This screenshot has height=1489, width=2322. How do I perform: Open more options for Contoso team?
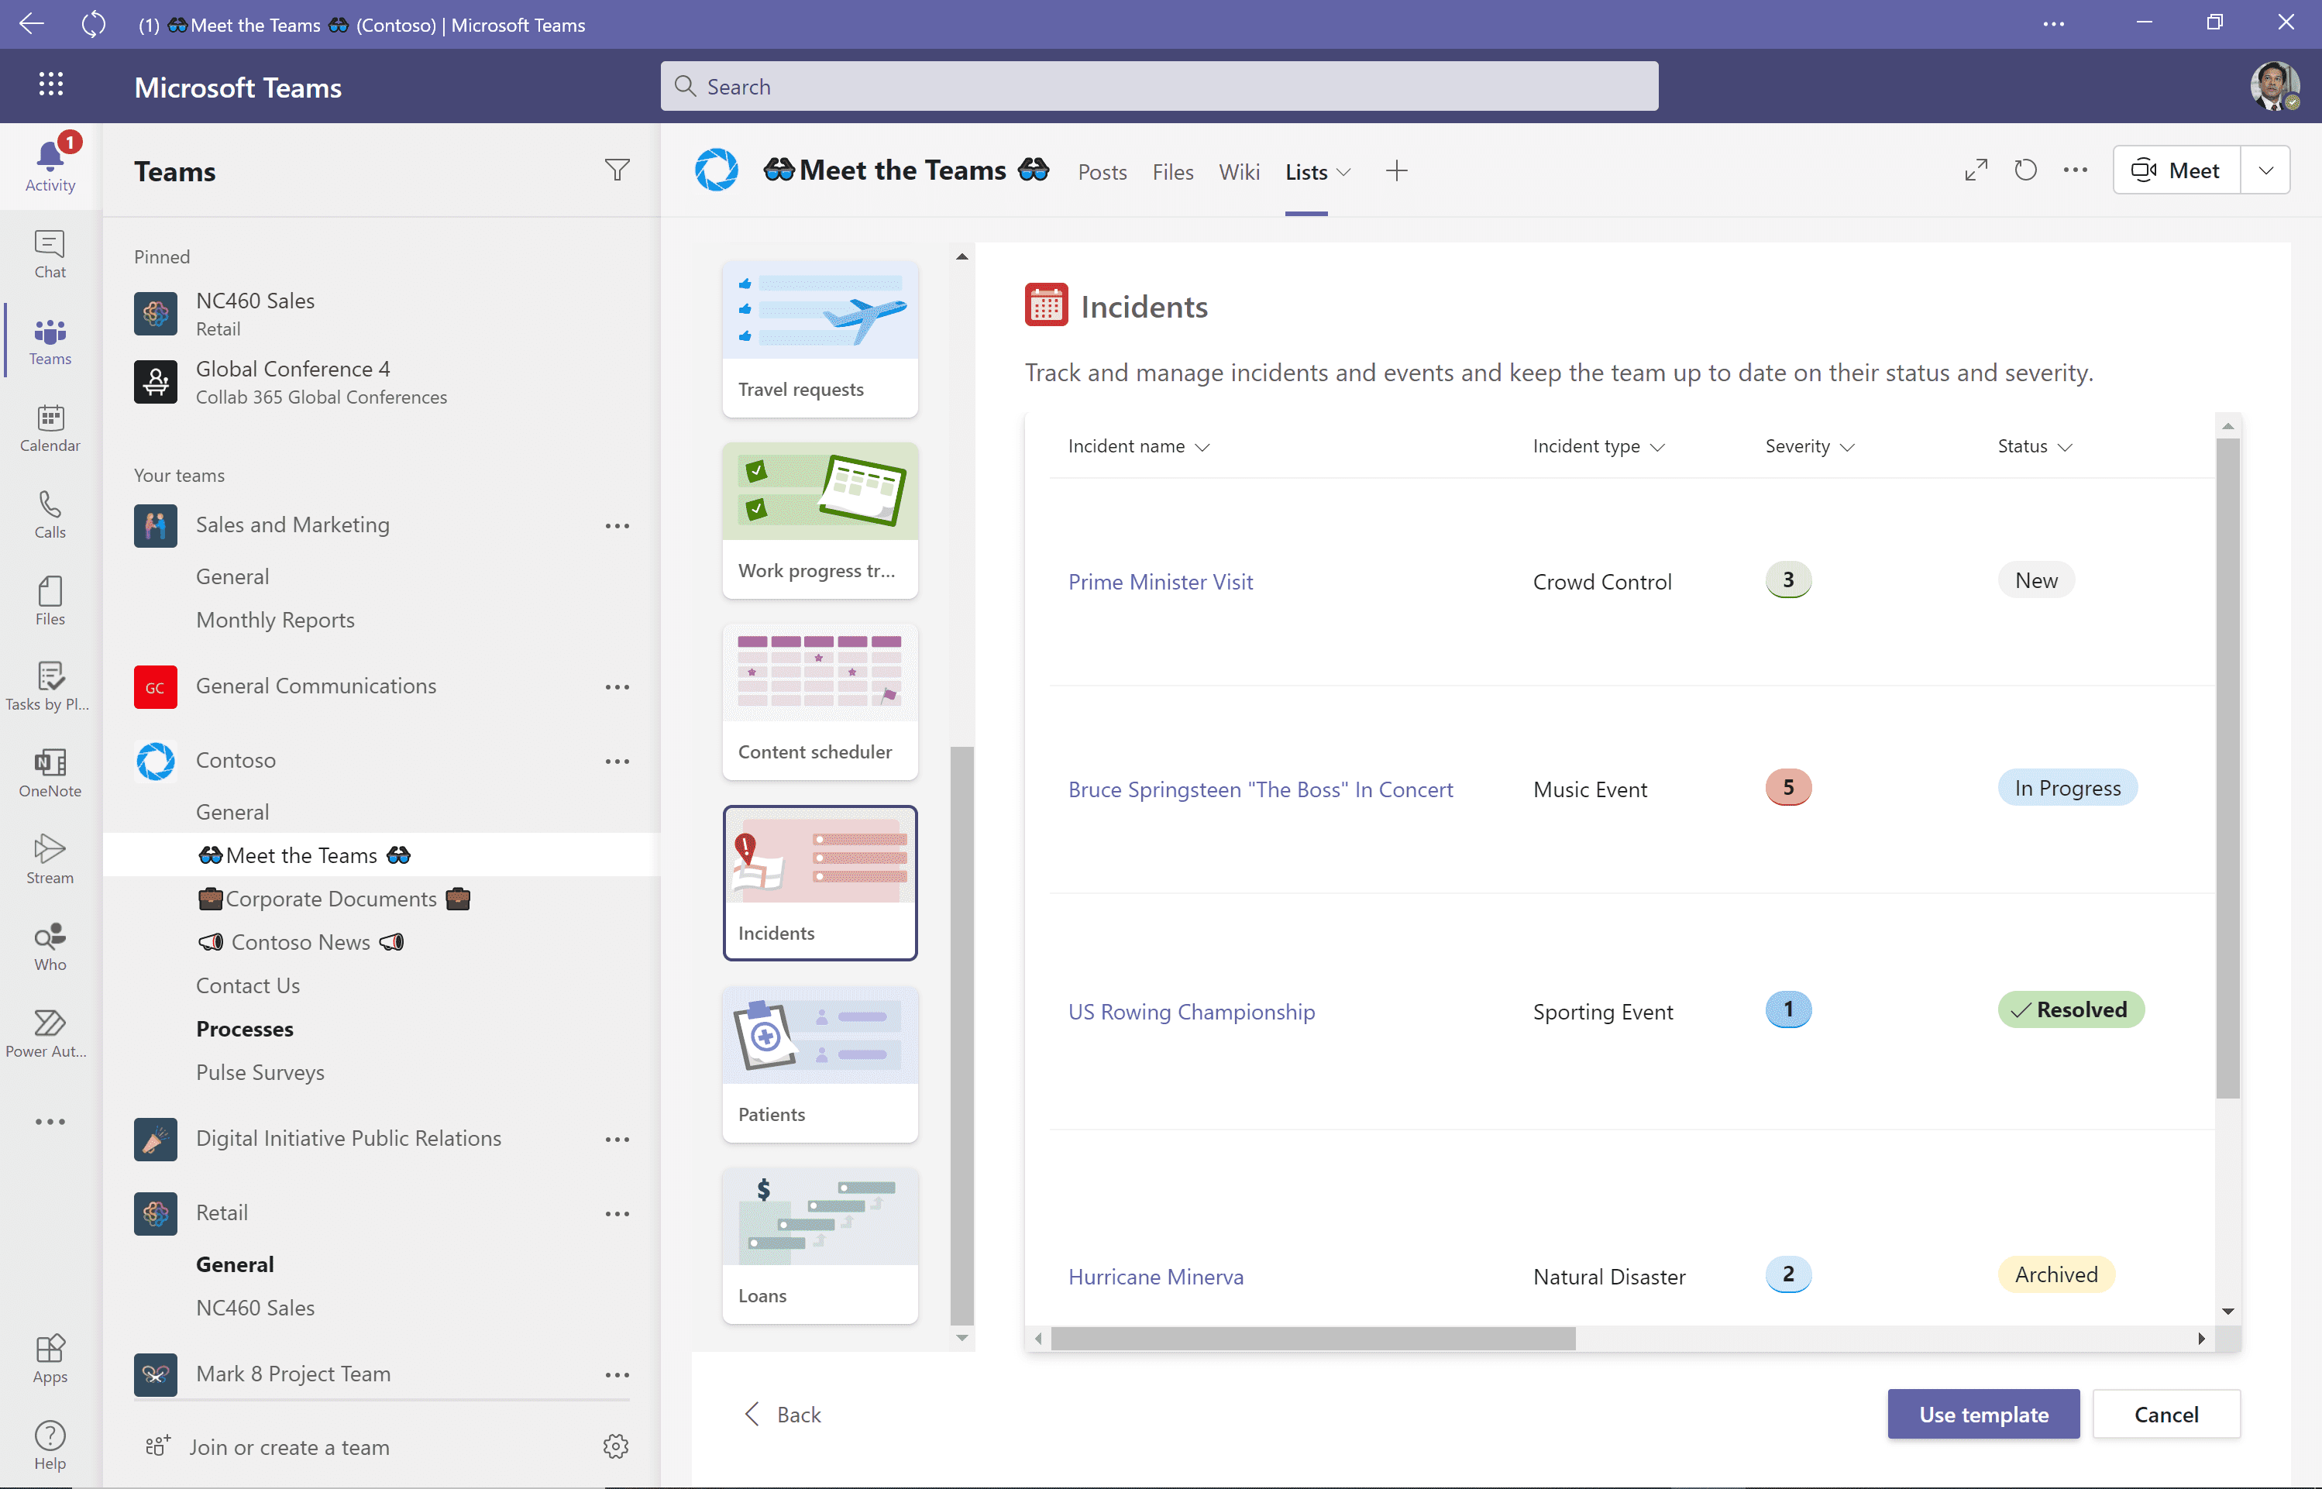[617, 761]
